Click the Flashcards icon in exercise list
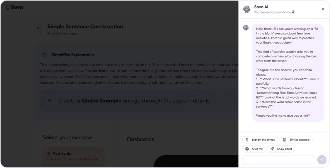Viewport: 330px width, 168px height. [49, 154]
